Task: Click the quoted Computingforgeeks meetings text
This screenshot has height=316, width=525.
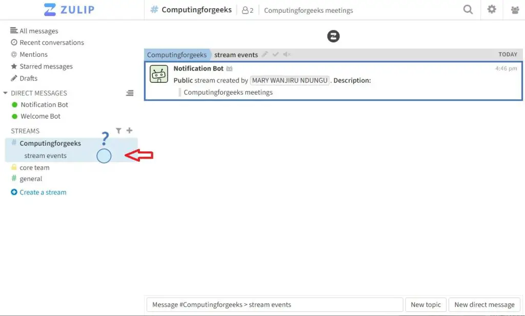Action: coord(228,92)
